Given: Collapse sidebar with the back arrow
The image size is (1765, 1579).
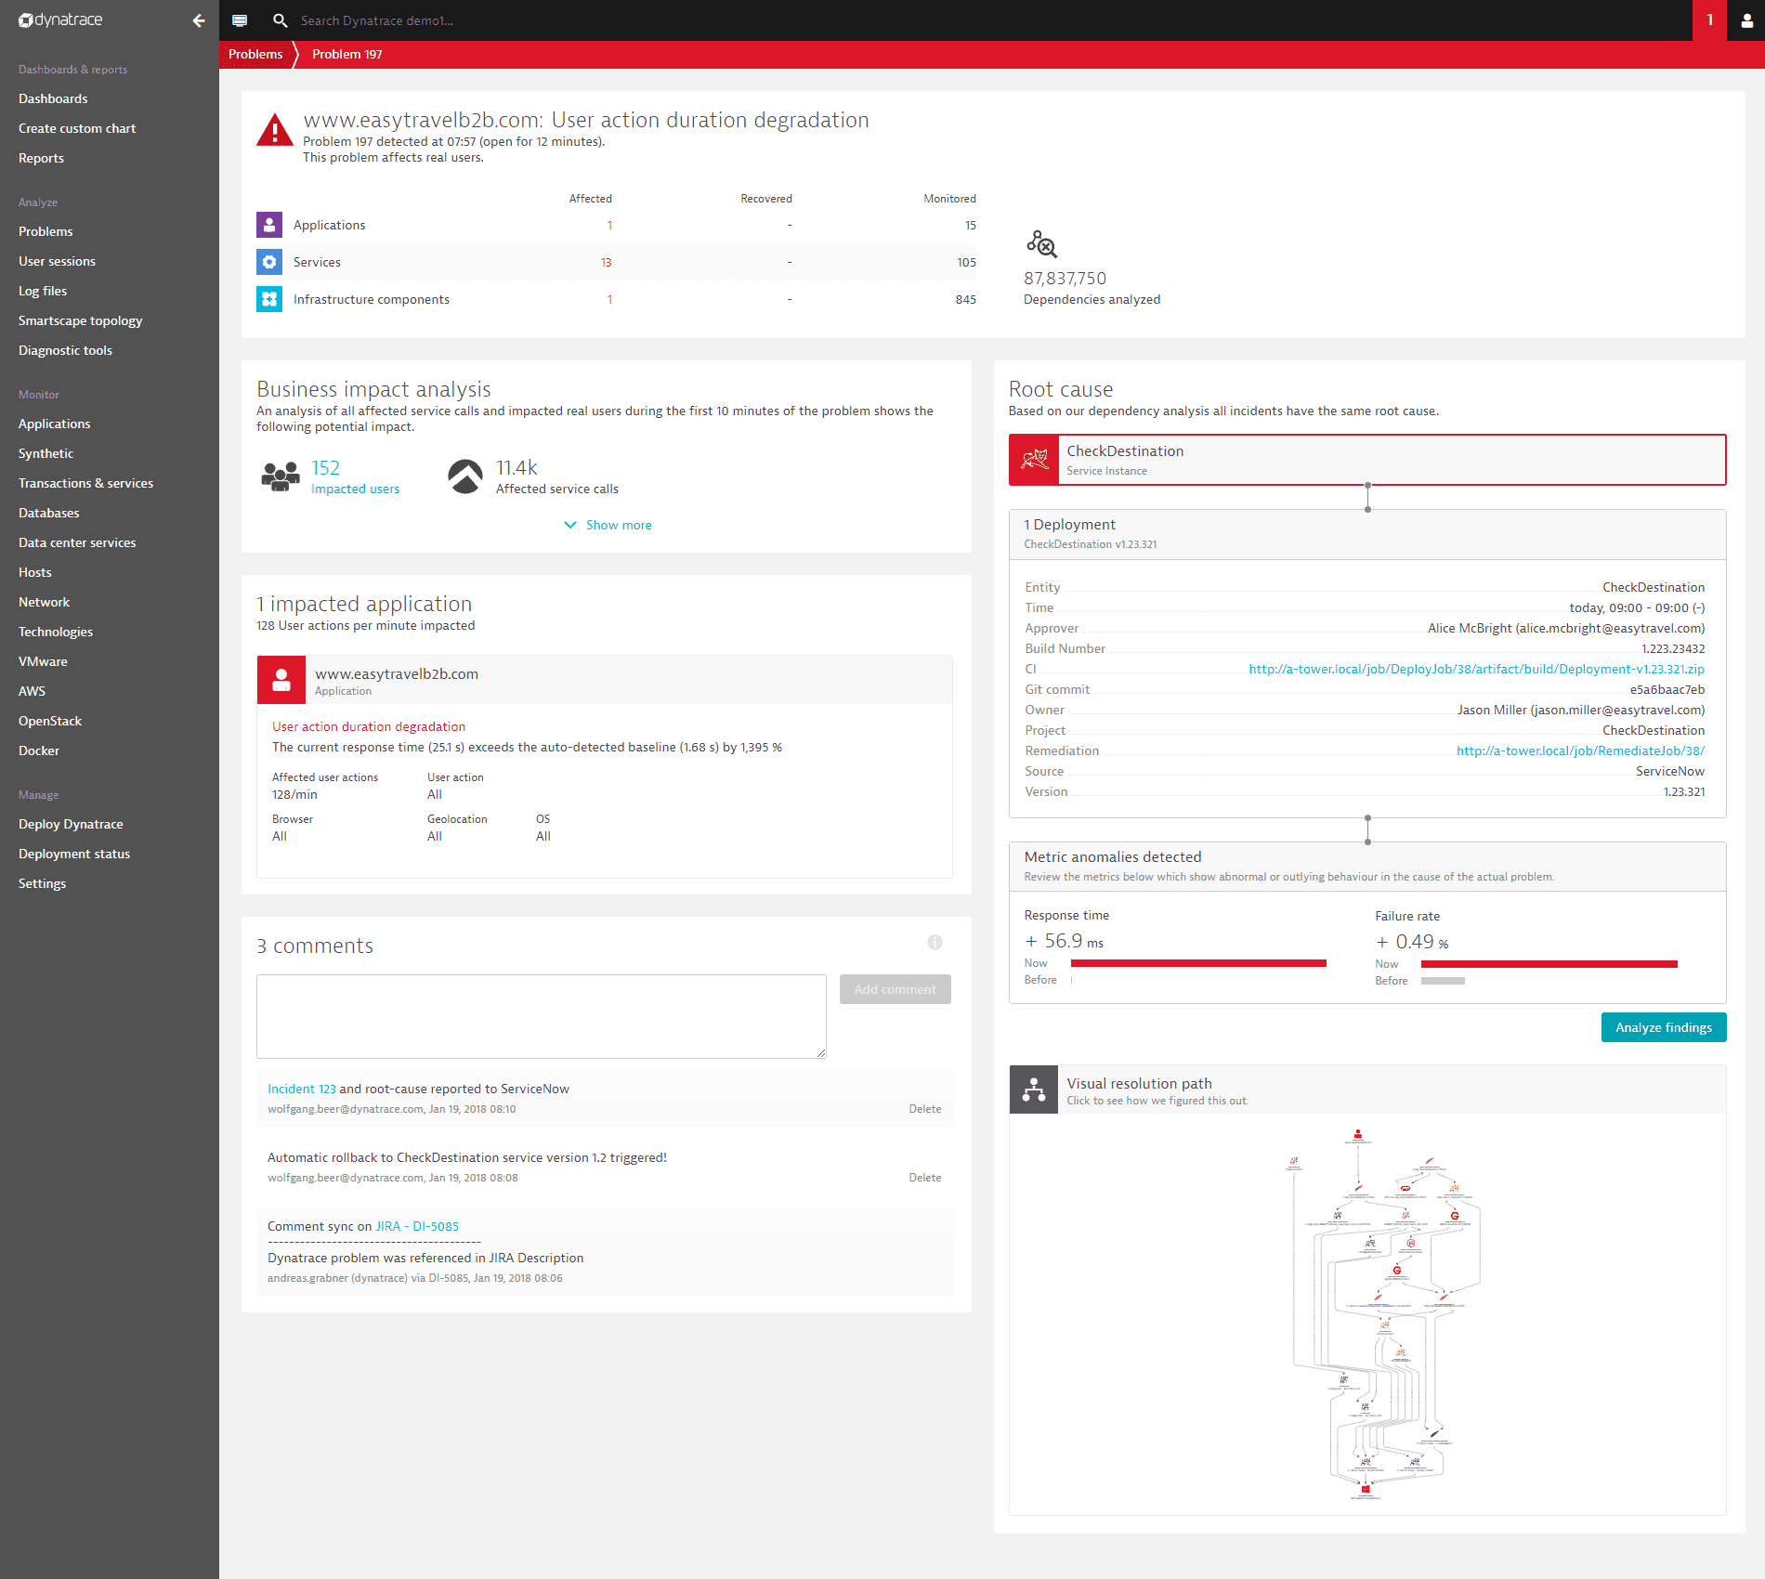Looking at the screenshot, I should point(199,20).
